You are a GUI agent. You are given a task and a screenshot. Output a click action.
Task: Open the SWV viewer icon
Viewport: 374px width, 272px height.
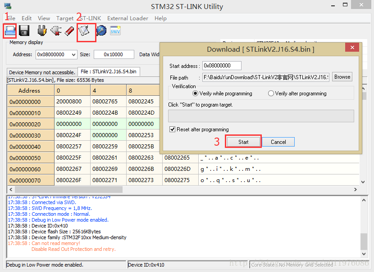point(115,31)
